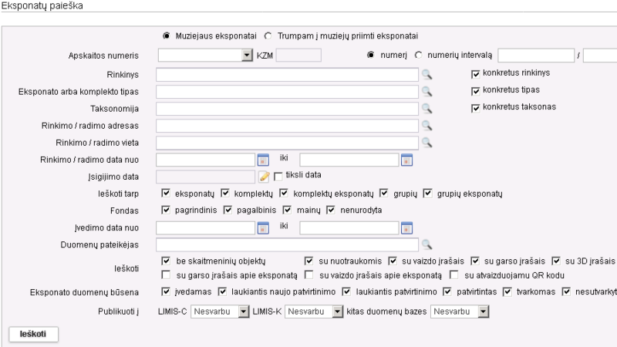
Task: Focus the KZM number input field
Action: 298,55
